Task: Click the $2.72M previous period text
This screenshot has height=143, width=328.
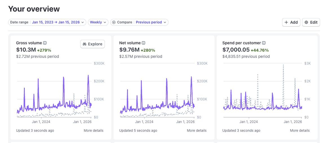Action: tap(37, 56)
